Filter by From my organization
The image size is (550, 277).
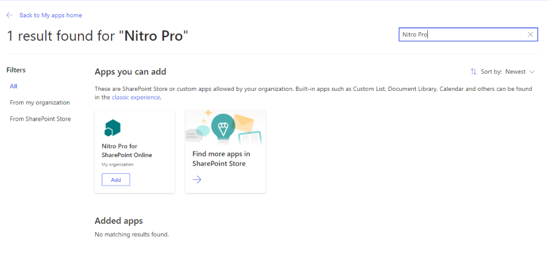40,103
